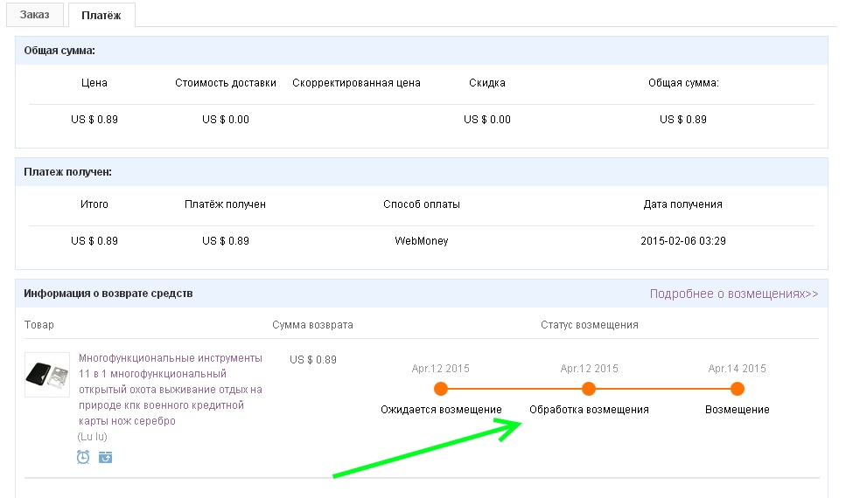Click the Возмещение timeline dot
The image size is (846, 498).
coord(737,389)
